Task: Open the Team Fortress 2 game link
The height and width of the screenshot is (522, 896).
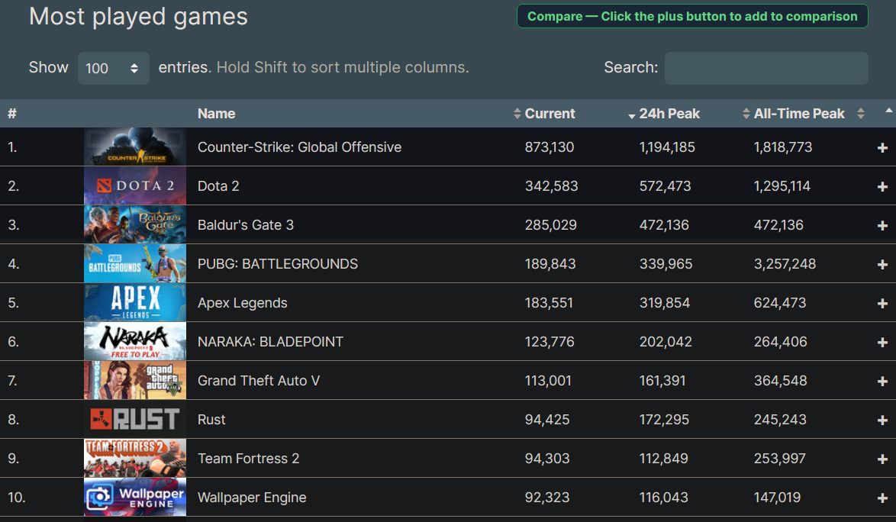Action: coord(248,459)
